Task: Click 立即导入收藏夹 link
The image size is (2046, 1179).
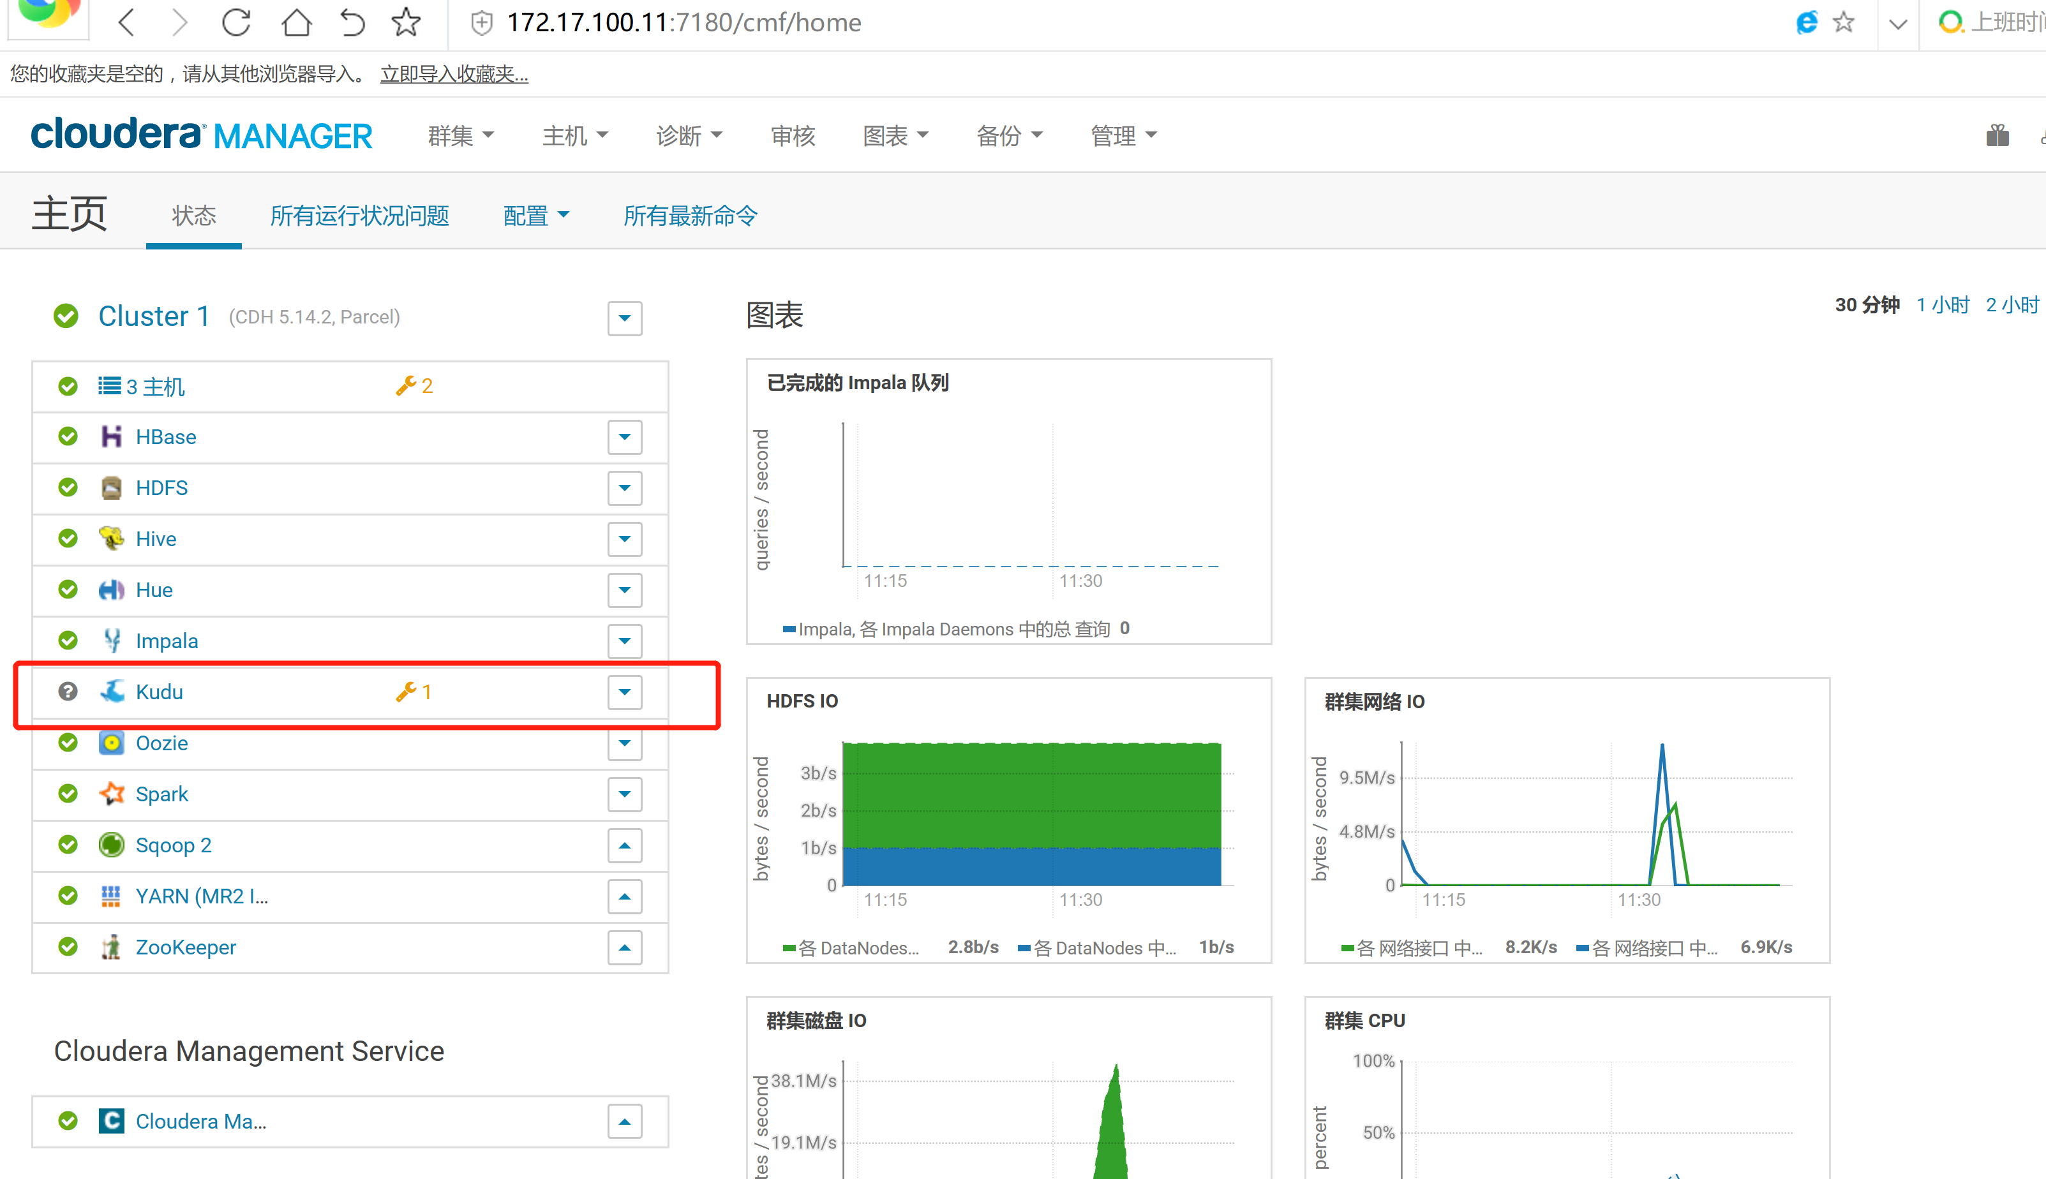Action: pyautogui.click(x=454, y=74)
